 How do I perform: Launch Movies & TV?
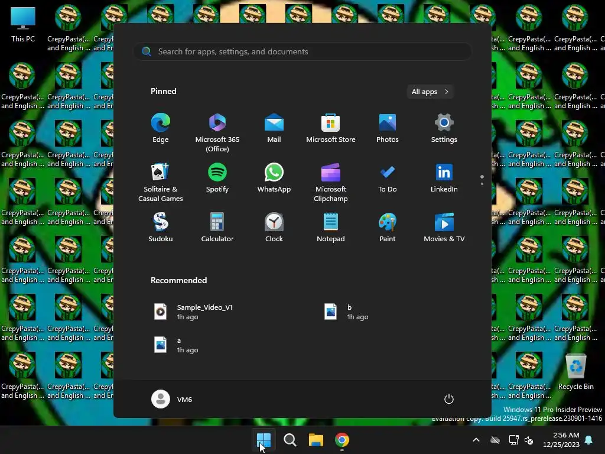tap(444, 228)
